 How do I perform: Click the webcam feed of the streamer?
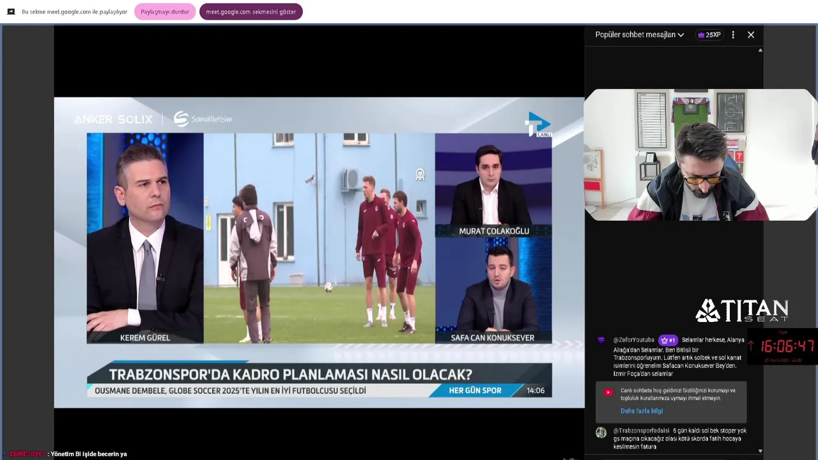point(700,155)
